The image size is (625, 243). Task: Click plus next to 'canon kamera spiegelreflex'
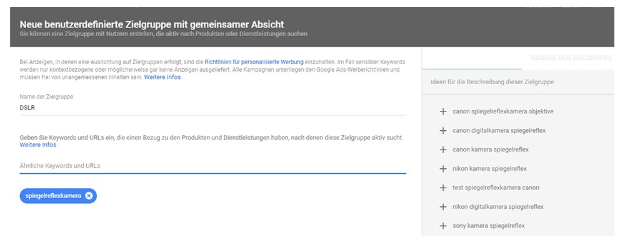(442, 150)
